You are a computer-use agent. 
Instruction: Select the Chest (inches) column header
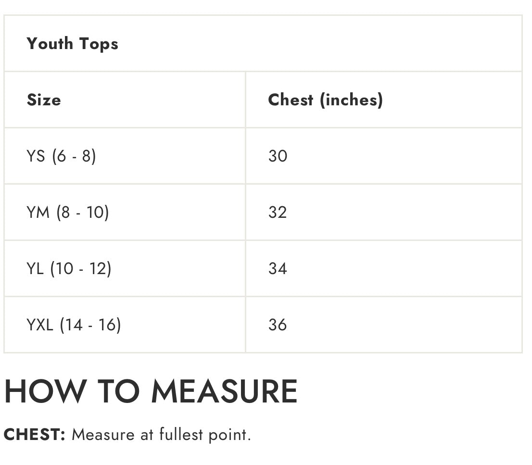[325, 100]
